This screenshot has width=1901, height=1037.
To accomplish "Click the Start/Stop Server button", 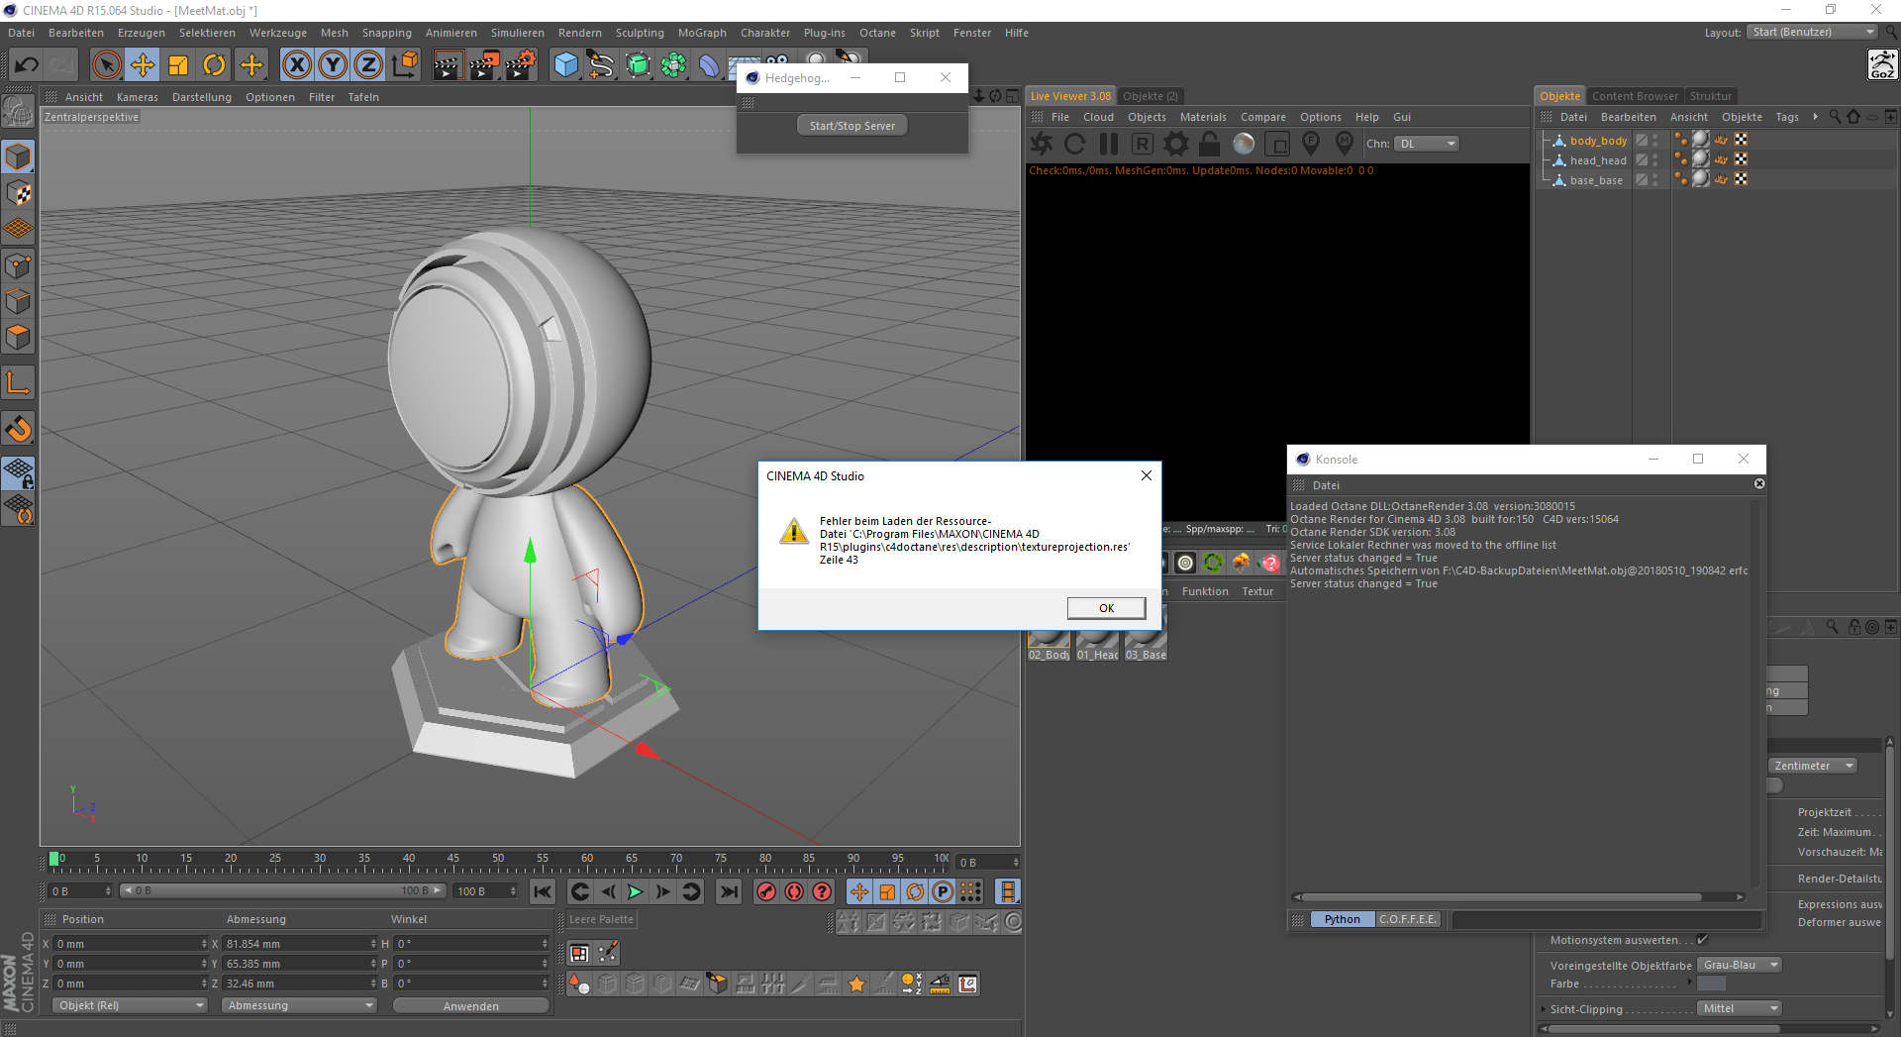I will point(852,126).
